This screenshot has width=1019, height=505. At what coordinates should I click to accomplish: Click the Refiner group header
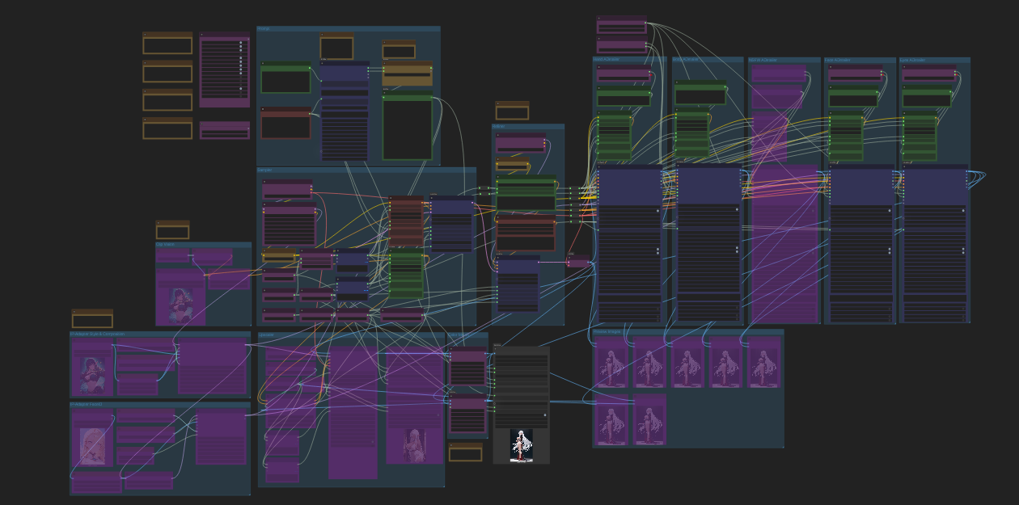[x=527, y=127]
